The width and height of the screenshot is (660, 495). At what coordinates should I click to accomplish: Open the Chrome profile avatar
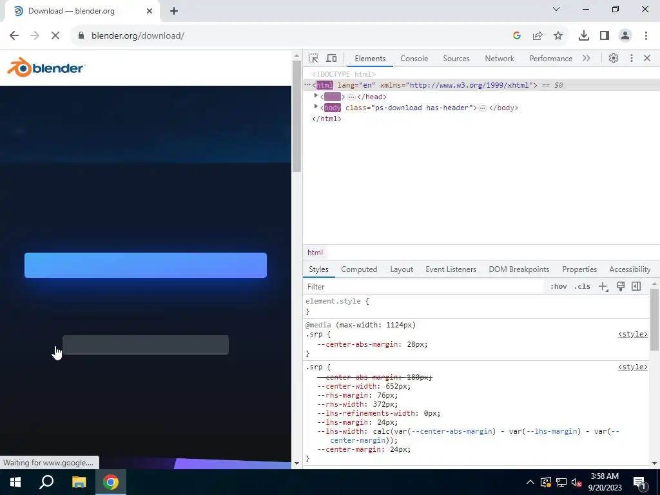[x=625, y=36]
